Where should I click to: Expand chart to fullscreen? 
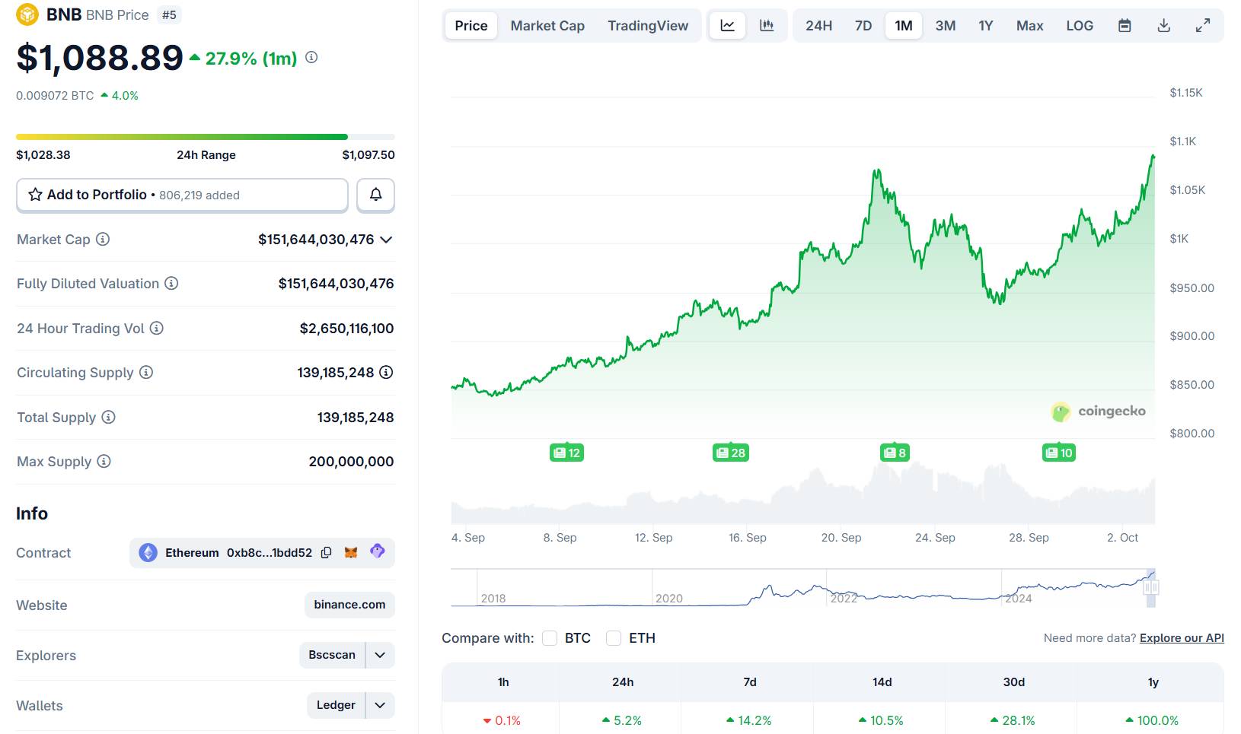1203,26
